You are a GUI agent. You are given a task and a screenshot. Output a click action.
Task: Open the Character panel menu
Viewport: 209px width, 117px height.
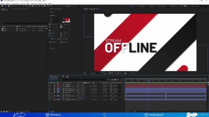pyautogui.click(x=78, y=16)
